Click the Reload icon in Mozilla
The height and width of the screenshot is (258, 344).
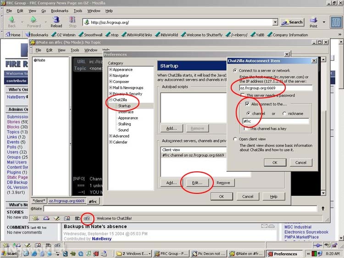pos(56,22)
